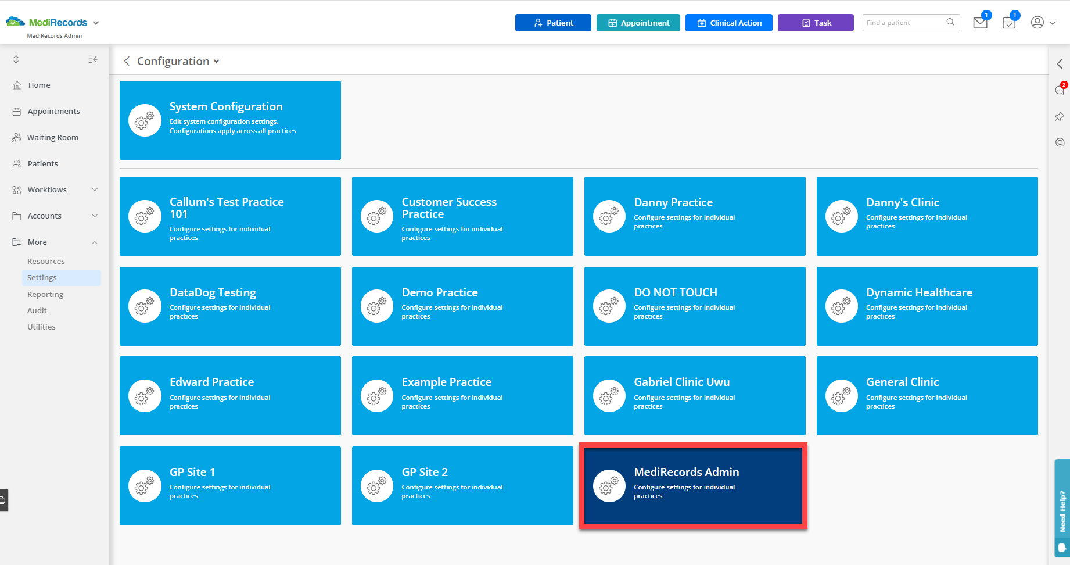
Task: Open the Danny Practice tile
Action: pyautogui.click(x=695, y=216)
